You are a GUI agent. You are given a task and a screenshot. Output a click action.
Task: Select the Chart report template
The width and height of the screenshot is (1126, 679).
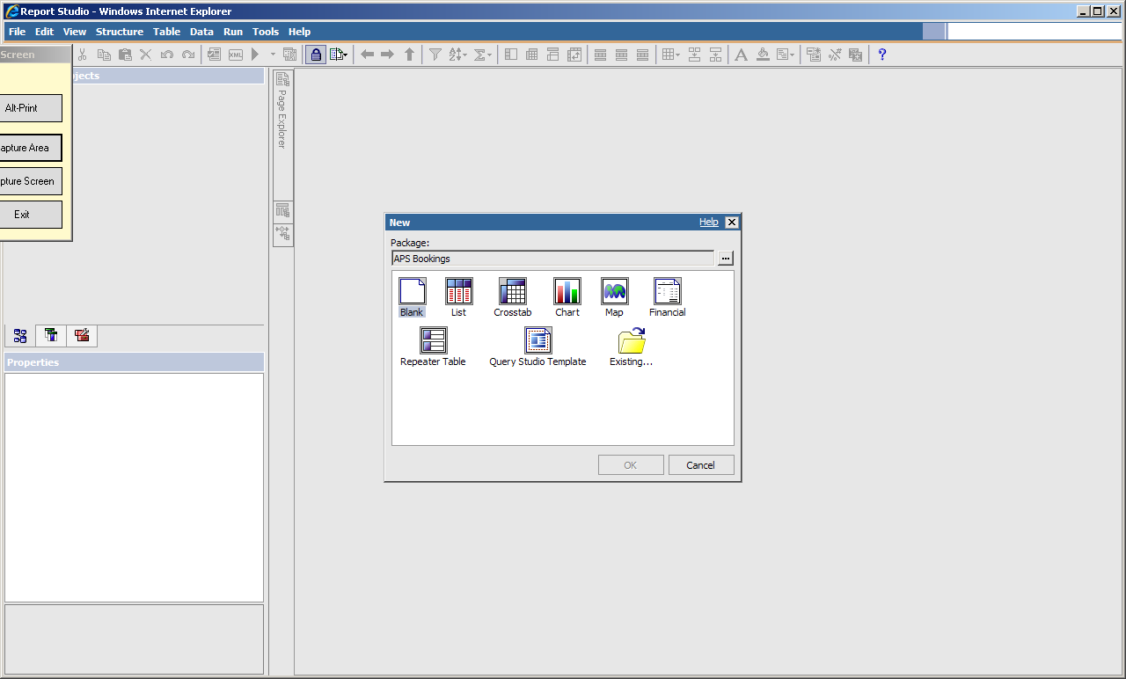point(567,292)
